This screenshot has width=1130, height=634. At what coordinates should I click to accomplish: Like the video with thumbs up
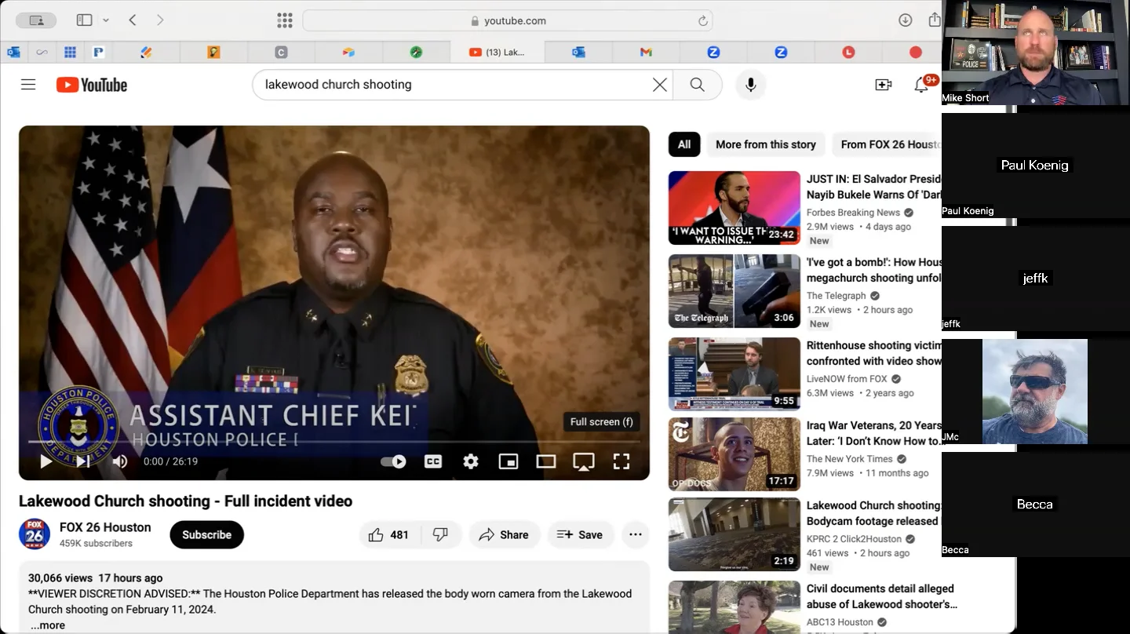tap(389, 534)
